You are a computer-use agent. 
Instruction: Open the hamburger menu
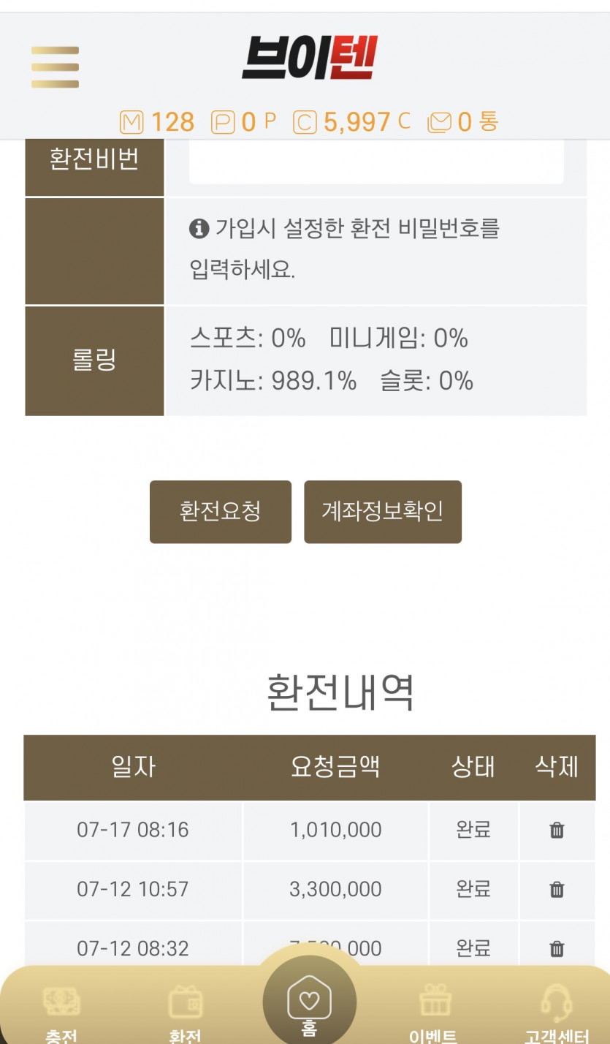click(55, 67)
